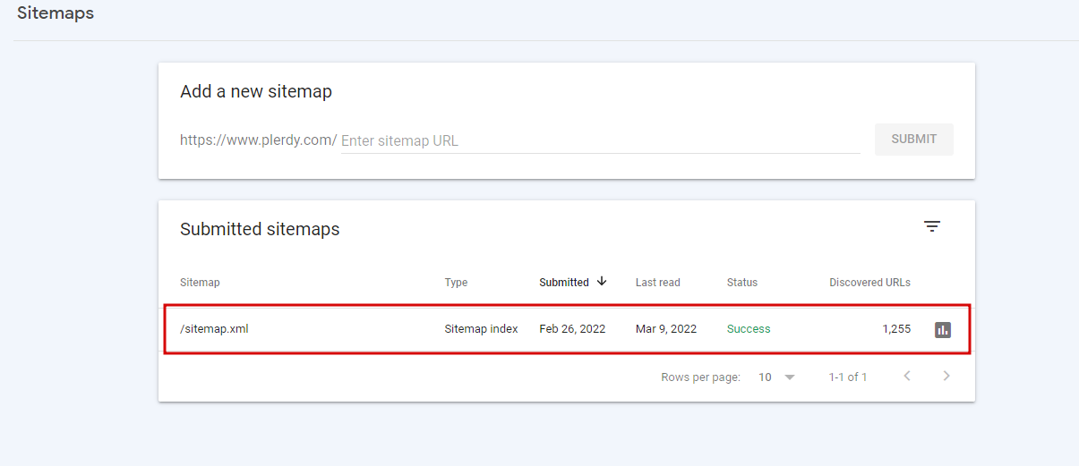
Task: Click the 1-1 of 1 pagination text
Action: coord(848,377)
